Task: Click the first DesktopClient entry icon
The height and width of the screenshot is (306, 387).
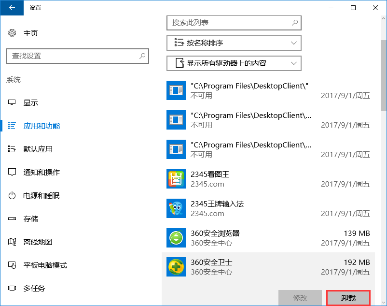Action: pos(176,90)
